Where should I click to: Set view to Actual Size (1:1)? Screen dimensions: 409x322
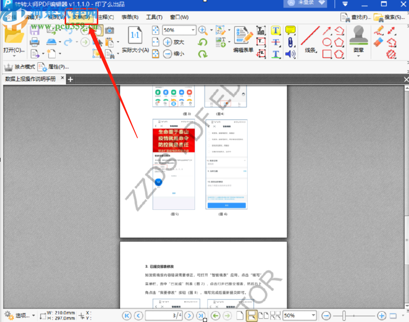tap(135, 39)
